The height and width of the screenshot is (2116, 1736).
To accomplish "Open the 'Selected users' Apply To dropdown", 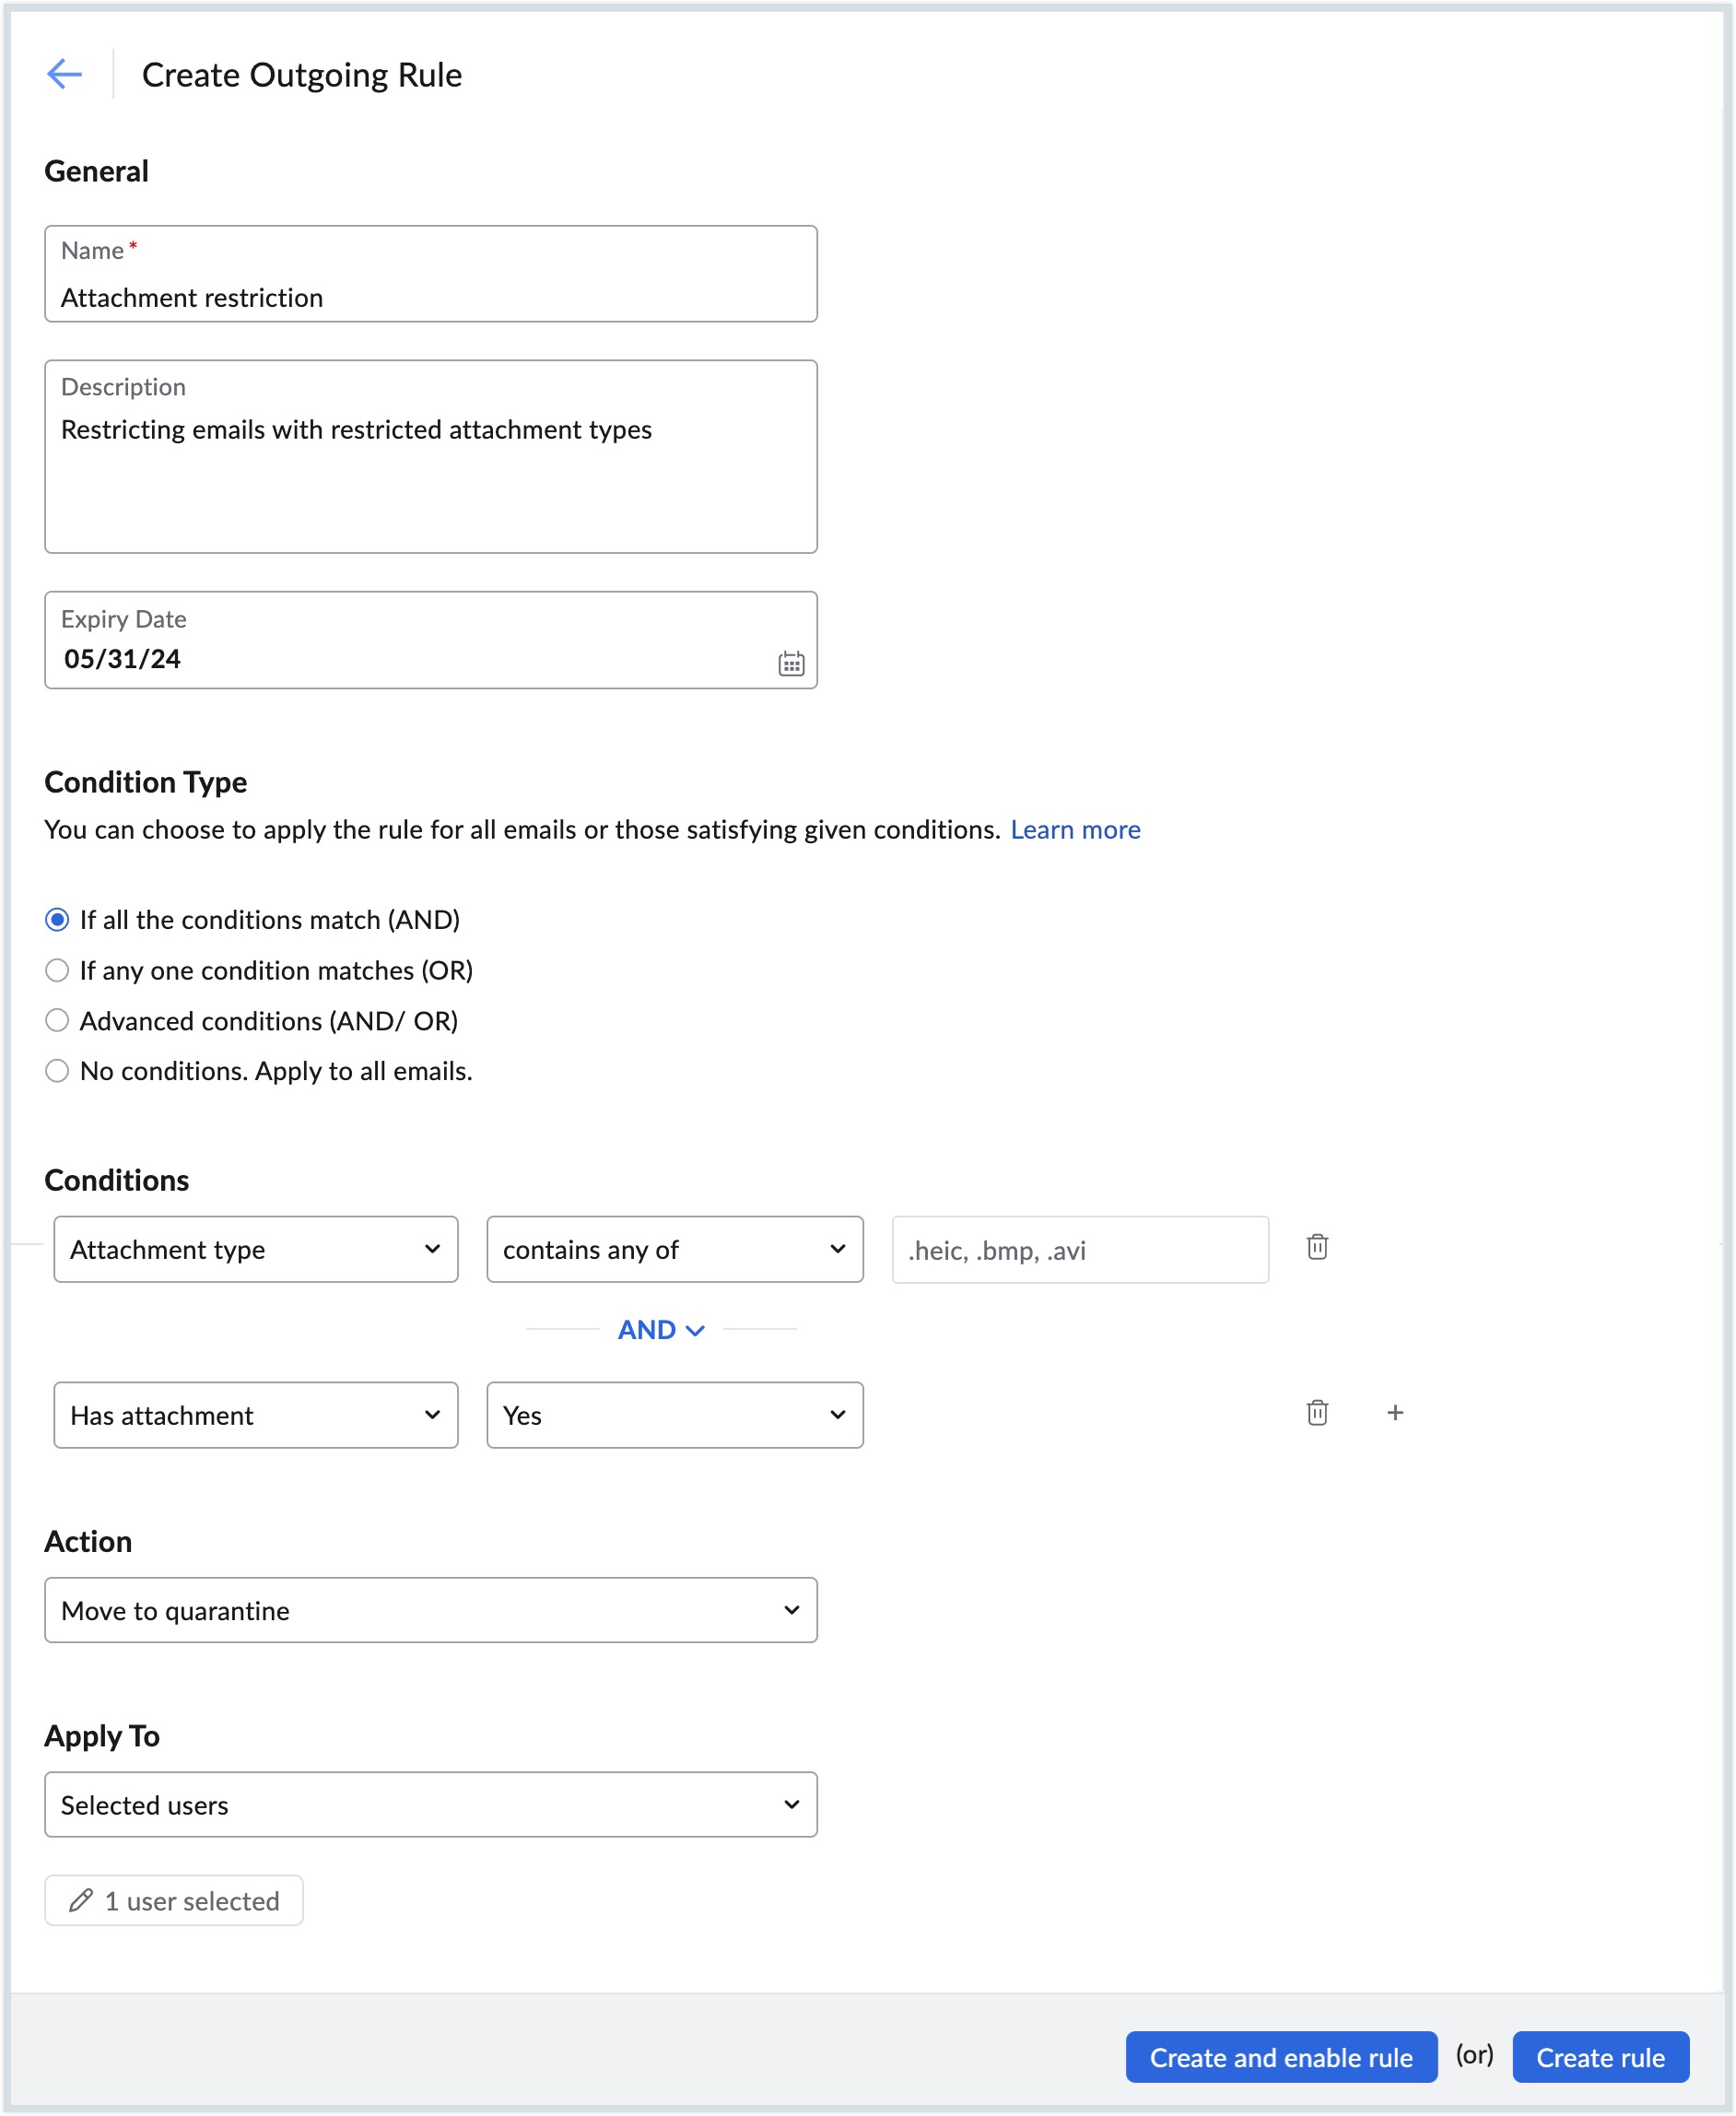I will (430, 1804).
